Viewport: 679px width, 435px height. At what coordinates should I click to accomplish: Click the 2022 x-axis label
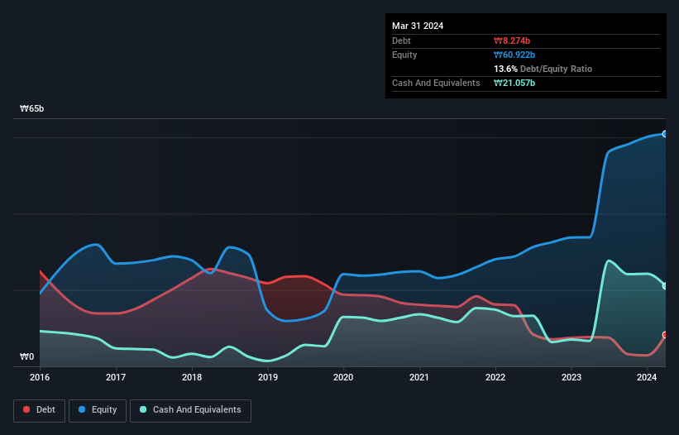click(x=495, y=377)
